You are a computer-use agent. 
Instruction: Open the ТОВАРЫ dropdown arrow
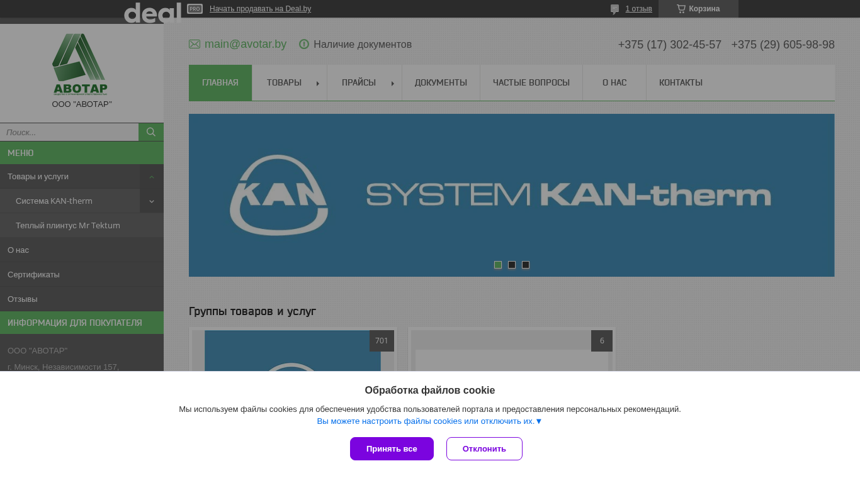317,83
